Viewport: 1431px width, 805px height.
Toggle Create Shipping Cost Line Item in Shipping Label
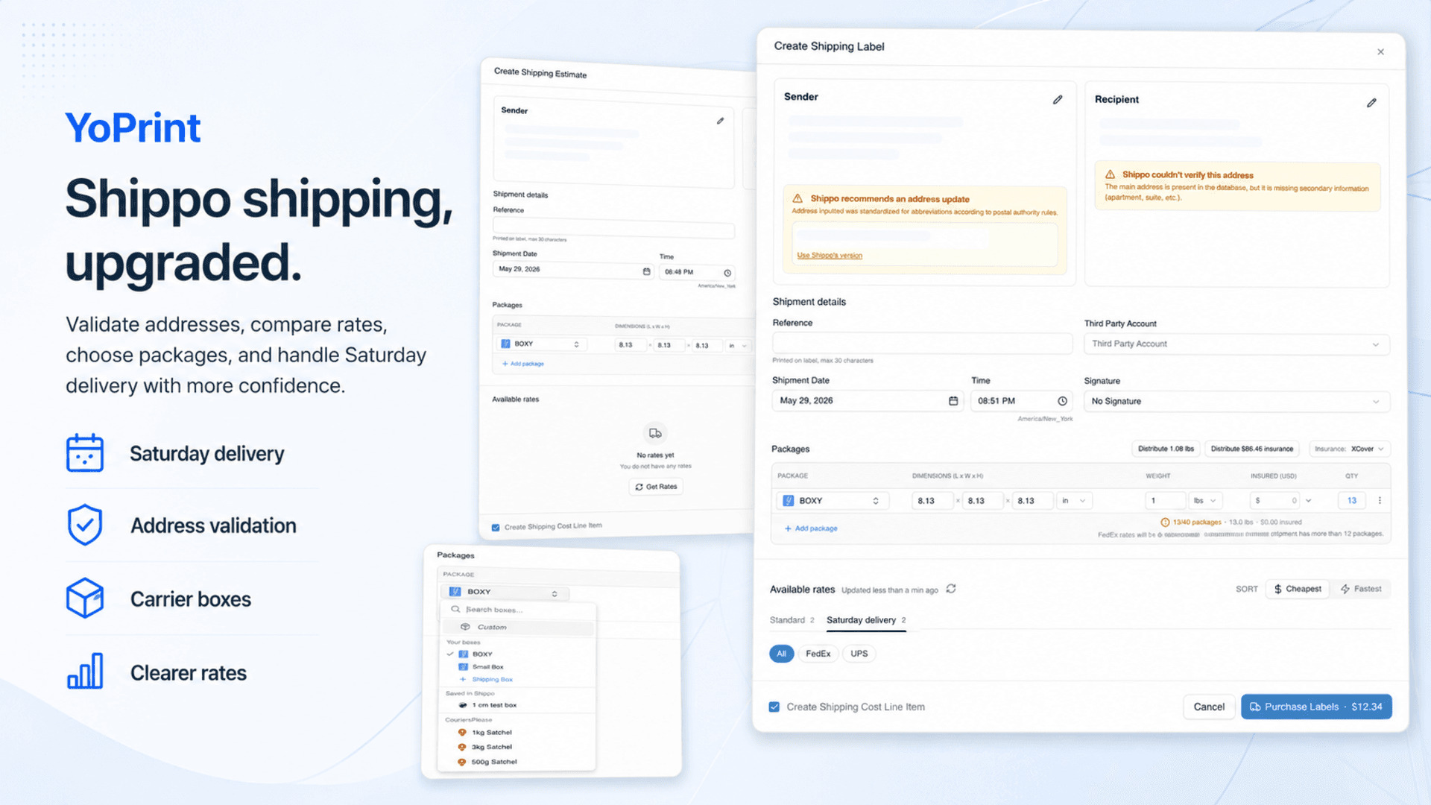(774, 707)
